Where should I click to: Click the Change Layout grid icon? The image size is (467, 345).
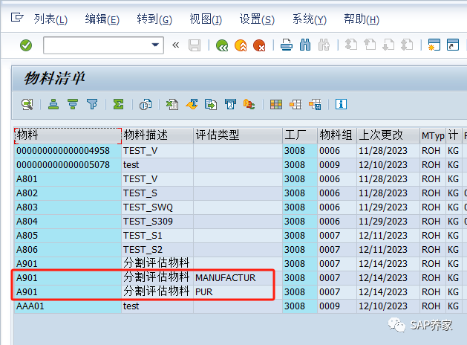click(276, 104)
